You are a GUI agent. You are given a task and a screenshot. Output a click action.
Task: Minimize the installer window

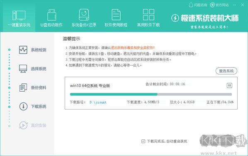pos(235,5)
